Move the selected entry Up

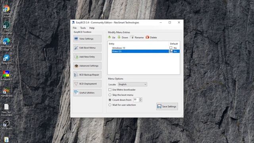(112, 37)
